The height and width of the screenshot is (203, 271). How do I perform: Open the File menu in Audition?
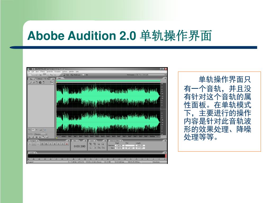(29, 72)
